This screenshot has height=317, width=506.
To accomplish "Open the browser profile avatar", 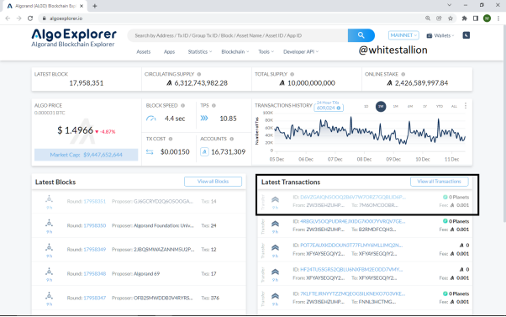I will [x=487, y=18].
